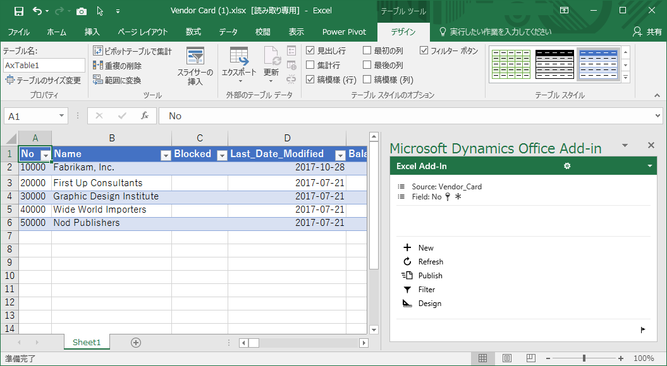667x366 pixels.
Task: Open the Power Pivot tab
Action: click(344, 32)
